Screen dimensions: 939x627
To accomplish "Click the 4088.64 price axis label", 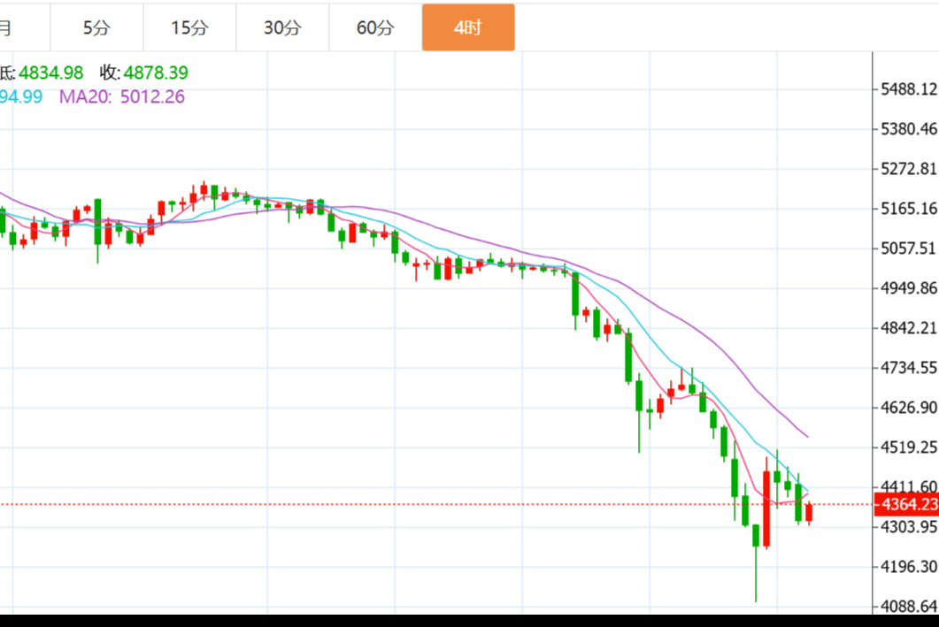I will coord(908,606).
